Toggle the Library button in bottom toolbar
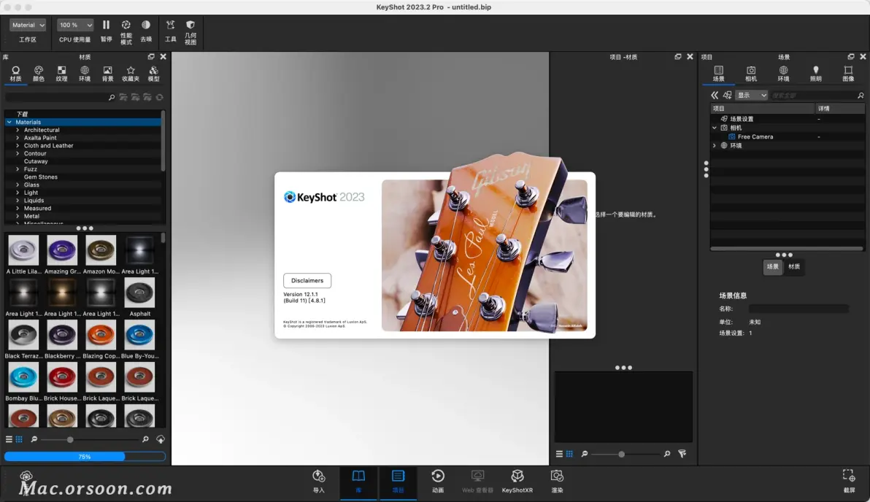870x502 pixels. 358,482
